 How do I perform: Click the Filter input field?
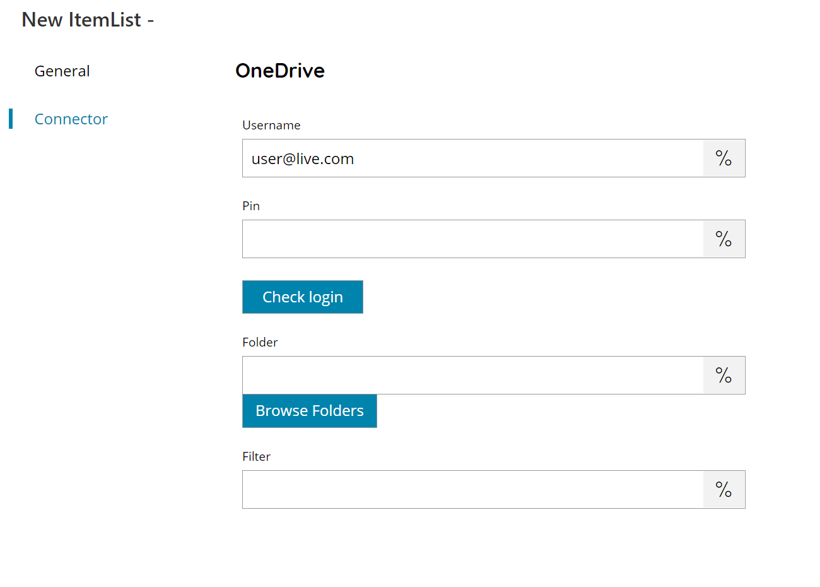[x=473, y=490]
